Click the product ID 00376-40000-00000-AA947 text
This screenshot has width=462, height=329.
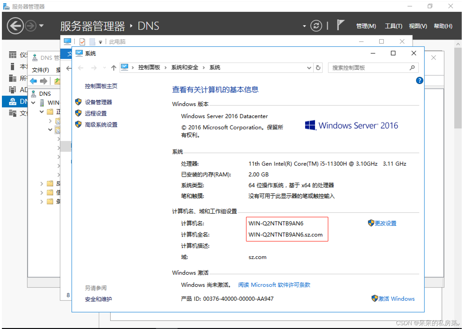tap(238, 299)
